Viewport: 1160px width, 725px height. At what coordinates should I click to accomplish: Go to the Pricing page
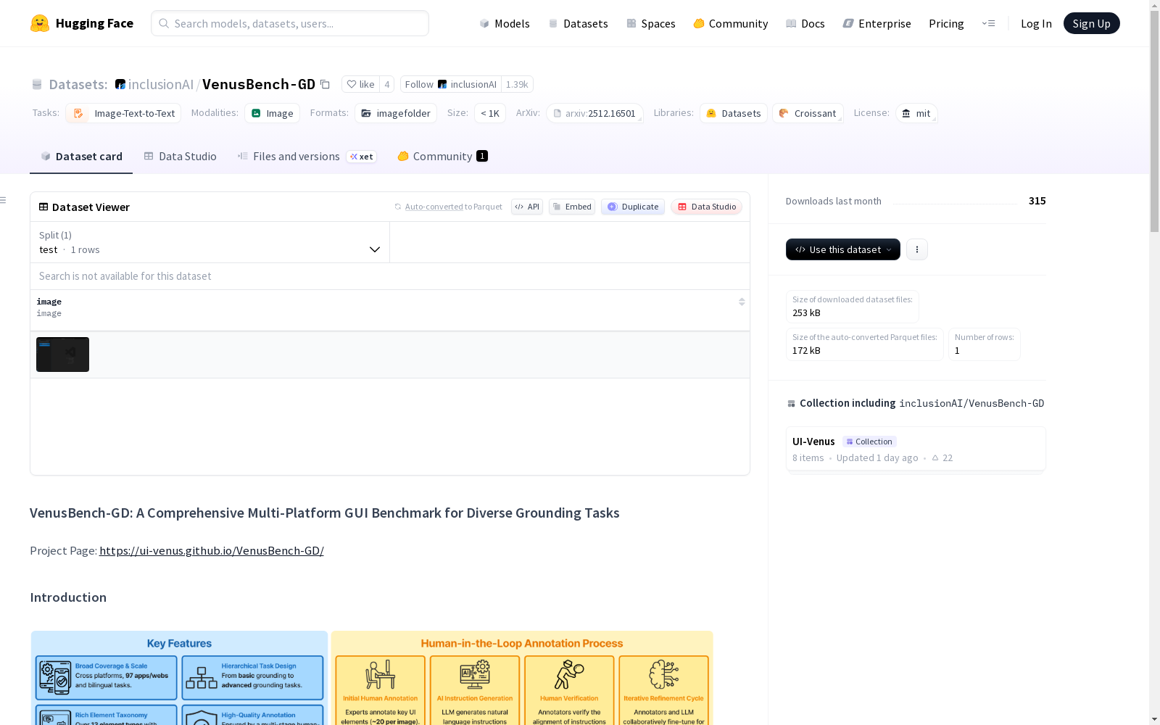[946, 23]
